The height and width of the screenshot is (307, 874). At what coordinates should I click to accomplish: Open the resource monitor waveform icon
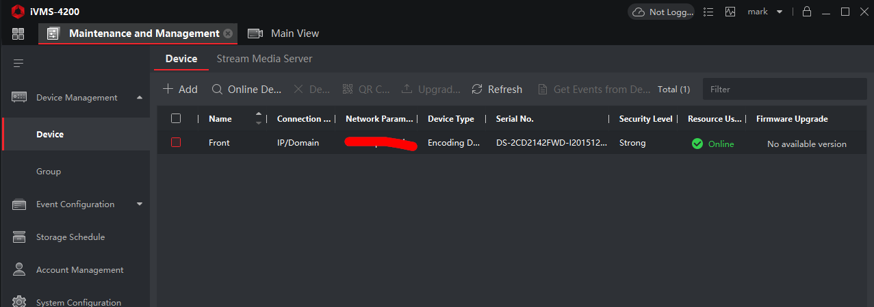click(x=730, y=12)
